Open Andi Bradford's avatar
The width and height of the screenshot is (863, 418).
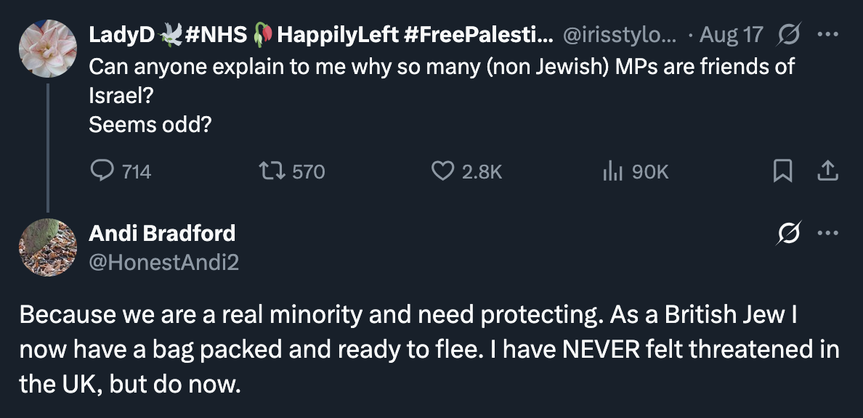coord(46,248)
